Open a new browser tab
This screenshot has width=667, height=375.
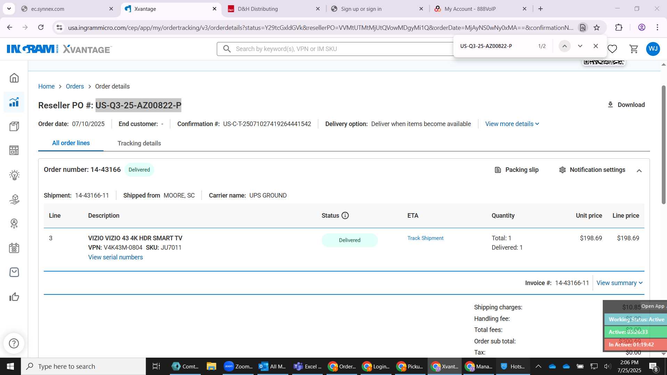[541, 9]
